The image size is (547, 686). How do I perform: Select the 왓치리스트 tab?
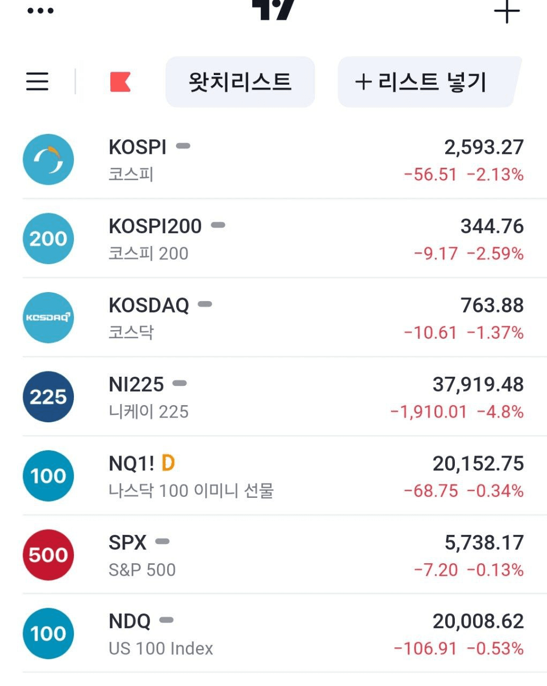(x=240, y=81)
